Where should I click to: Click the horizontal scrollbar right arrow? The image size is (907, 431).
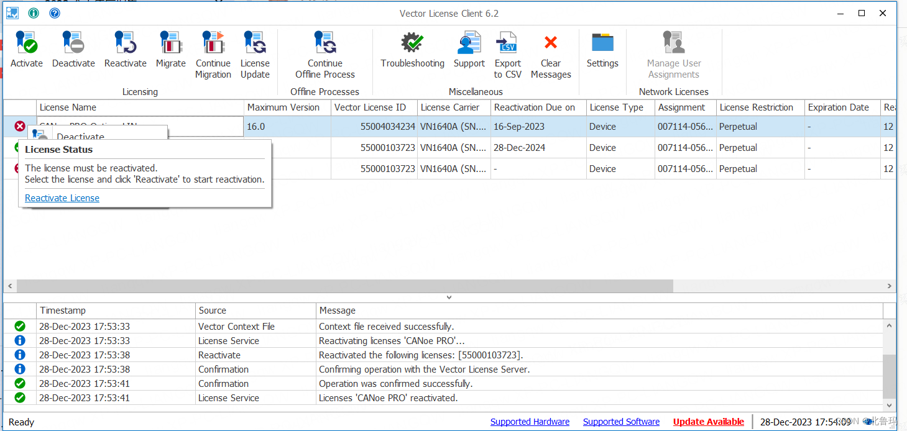click(x=890, y=286)
